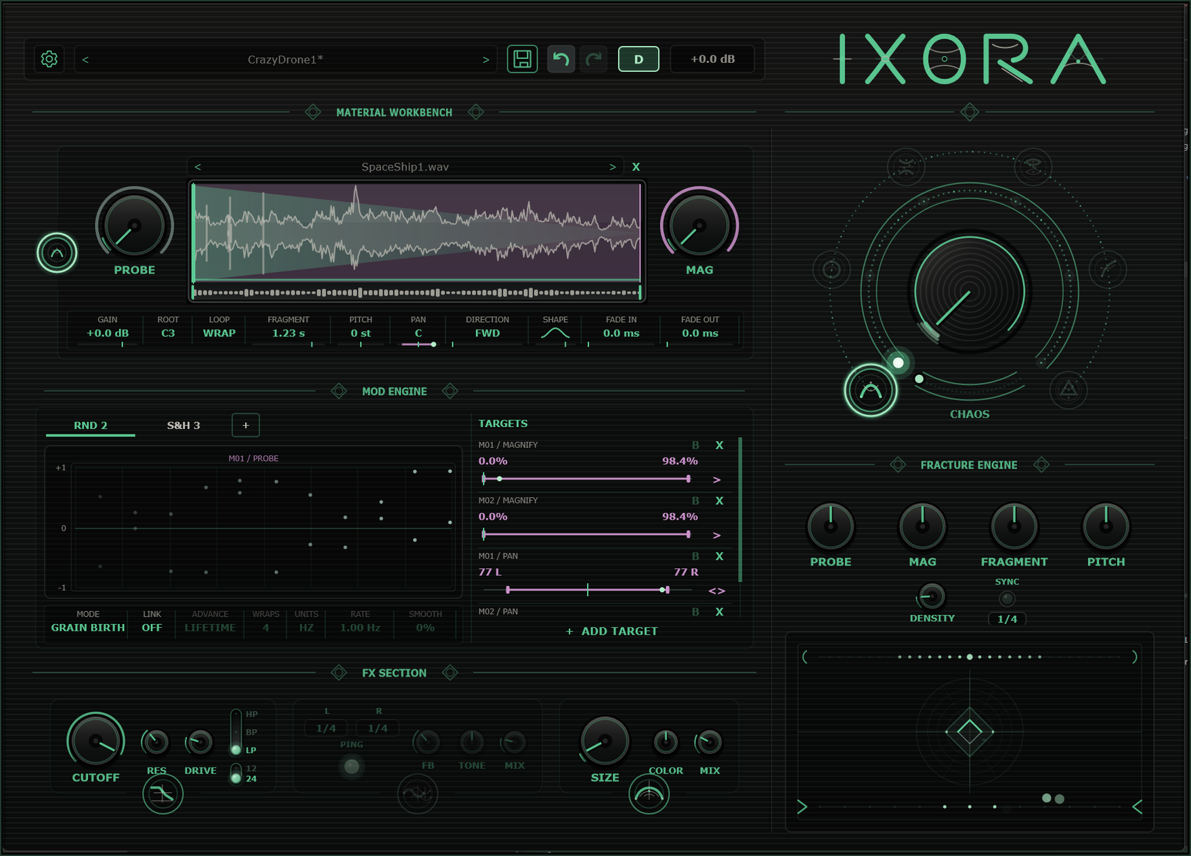Click the CrazyDrone1* preset name

tap(285, 60)
